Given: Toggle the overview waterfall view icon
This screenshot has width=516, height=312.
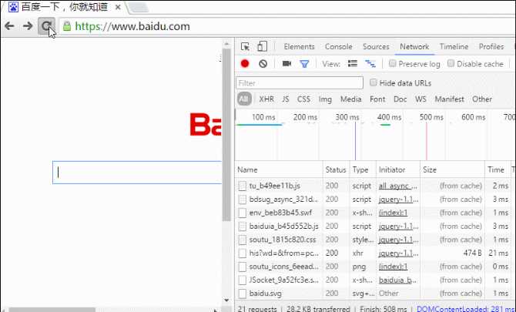Looking at the screenshot, I should [x=370, y=63].
